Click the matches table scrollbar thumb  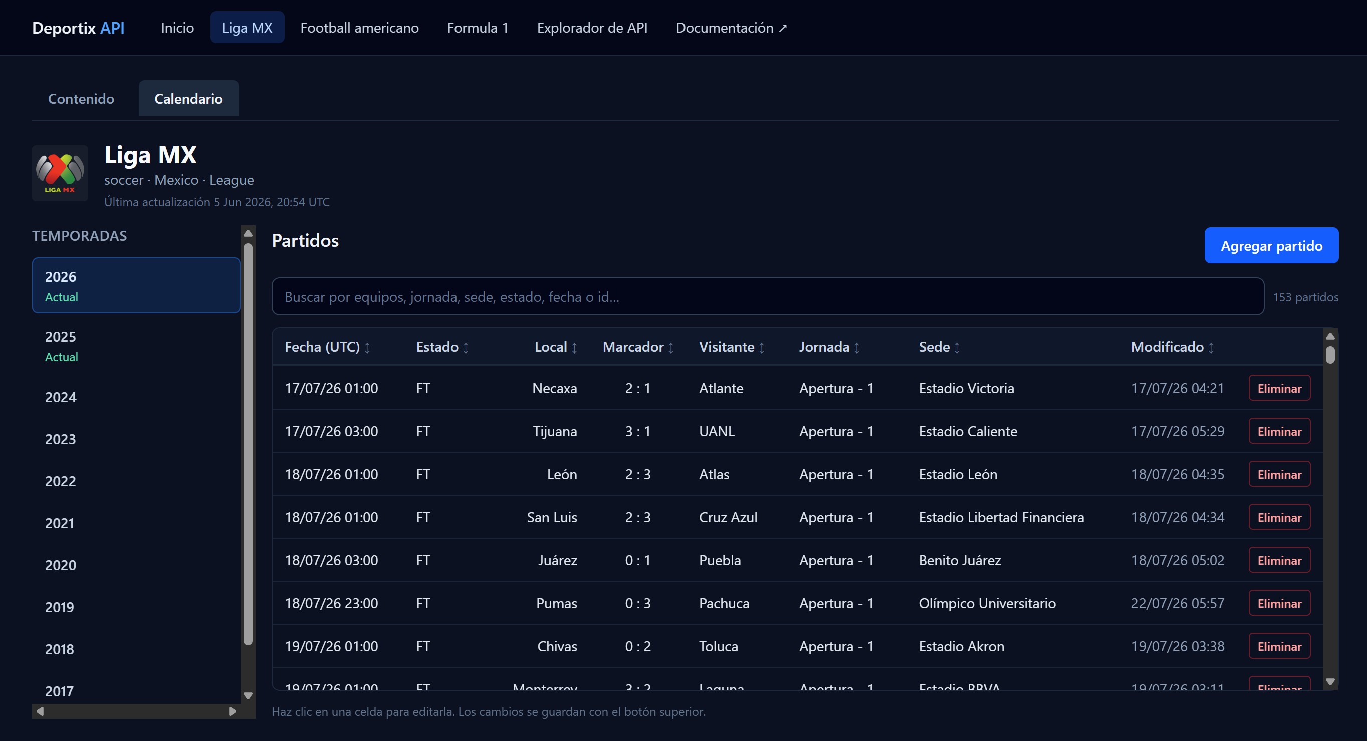pos(1330,355)
